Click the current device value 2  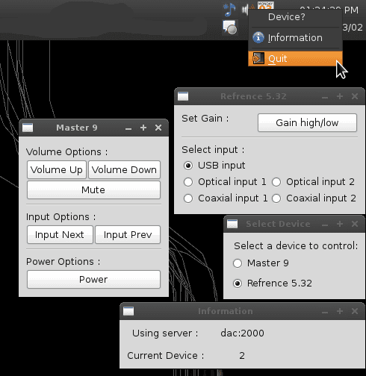[x=242, y=356]
